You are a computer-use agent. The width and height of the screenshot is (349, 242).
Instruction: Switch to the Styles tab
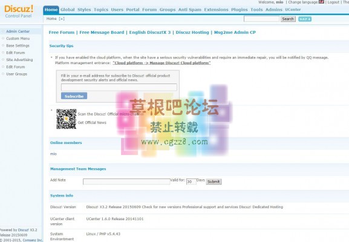point(84,10)
